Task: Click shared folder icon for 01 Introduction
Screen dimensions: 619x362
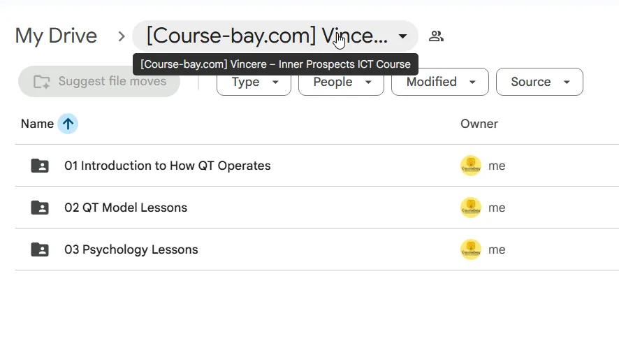Action: click(x=40, y=166)
